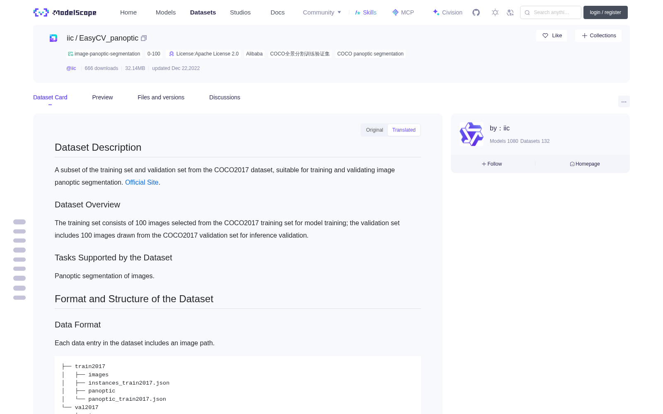
Task: Switch to the Preview tab
Action: pos(102,97)
